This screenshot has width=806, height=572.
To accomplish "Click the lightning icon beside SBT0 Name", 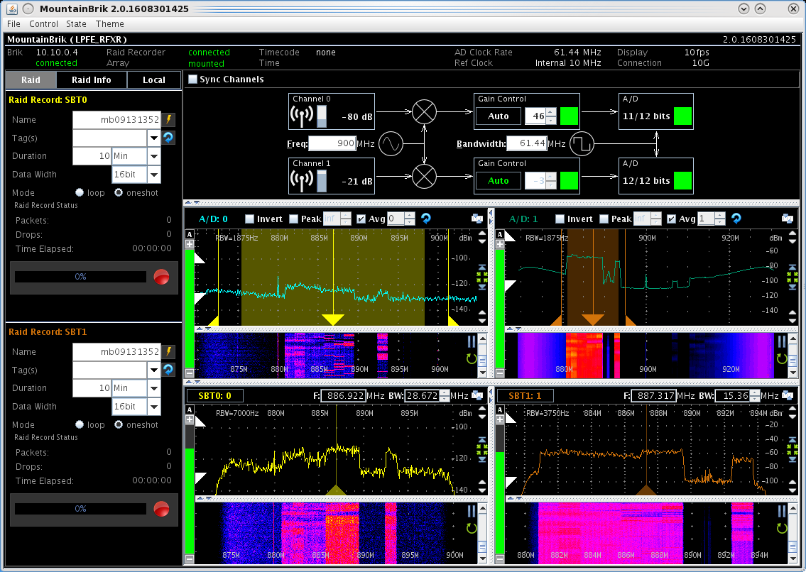I will coord(168,120).
